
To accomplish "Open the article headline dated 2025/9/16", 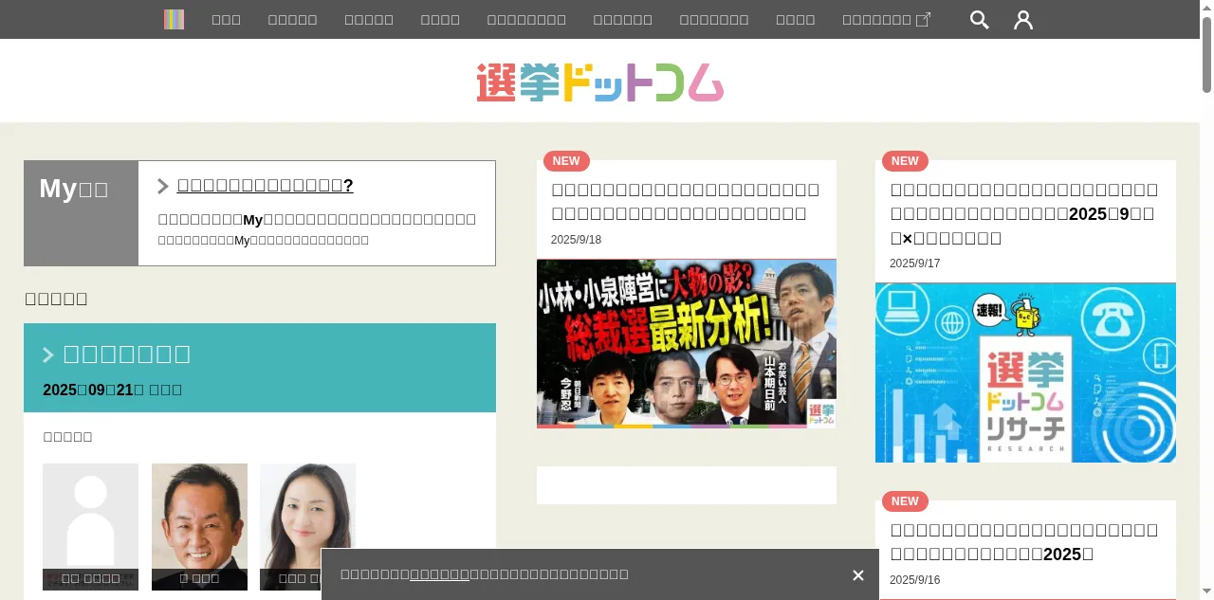I will 1024,541.
